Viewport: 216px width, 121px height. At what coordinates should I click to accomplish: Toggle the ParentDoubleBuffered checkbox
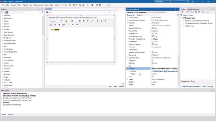coord(153,39)
